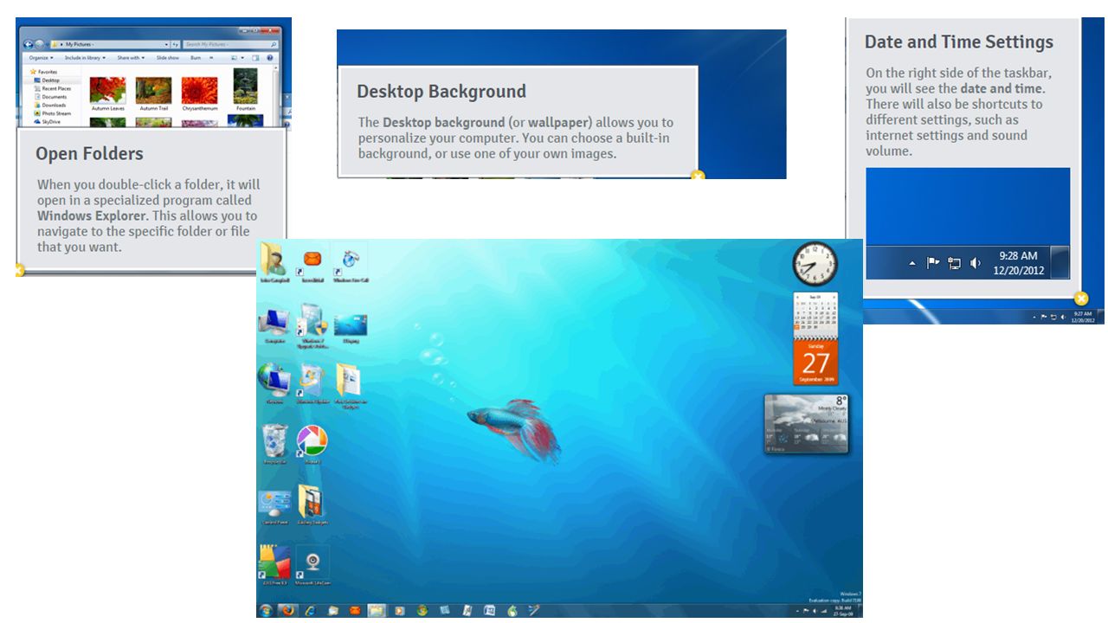Click the Search My Pictures field
1108x623 pixels.
point(230,44)
